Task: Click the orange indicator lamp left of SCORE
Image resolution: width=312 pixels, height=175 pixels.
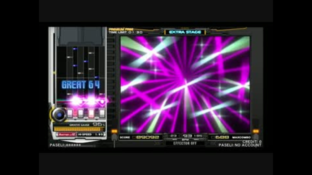Action: tap(114, 131)
